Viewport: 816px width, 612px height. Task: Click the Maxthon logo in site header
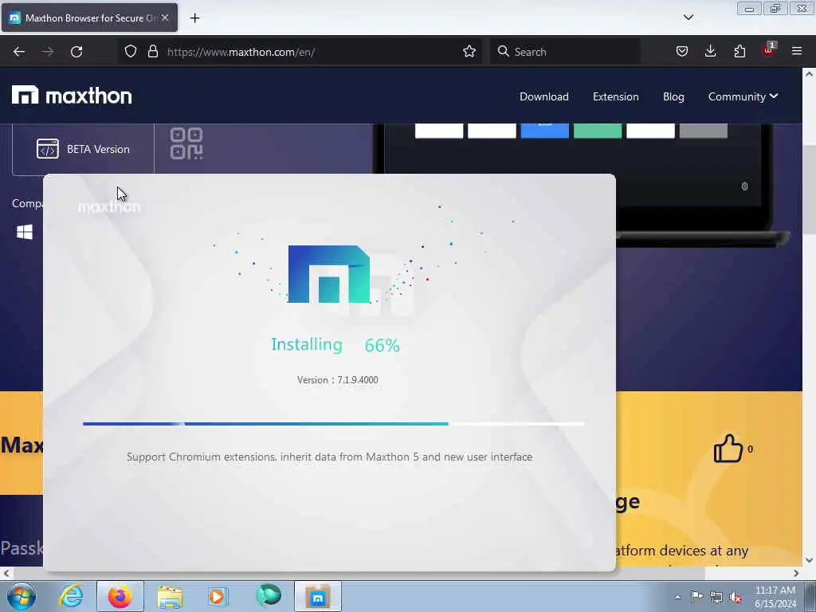click(72, 96)
